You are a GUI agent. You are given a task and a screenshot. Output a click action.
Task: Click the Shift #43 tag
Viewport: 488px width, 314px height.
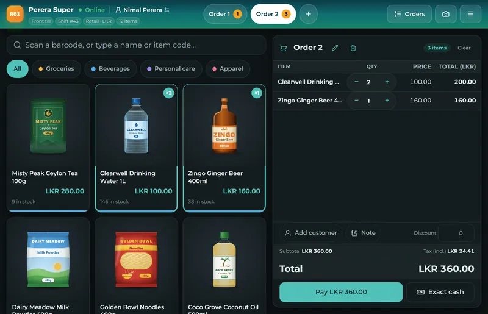point(68,21)
